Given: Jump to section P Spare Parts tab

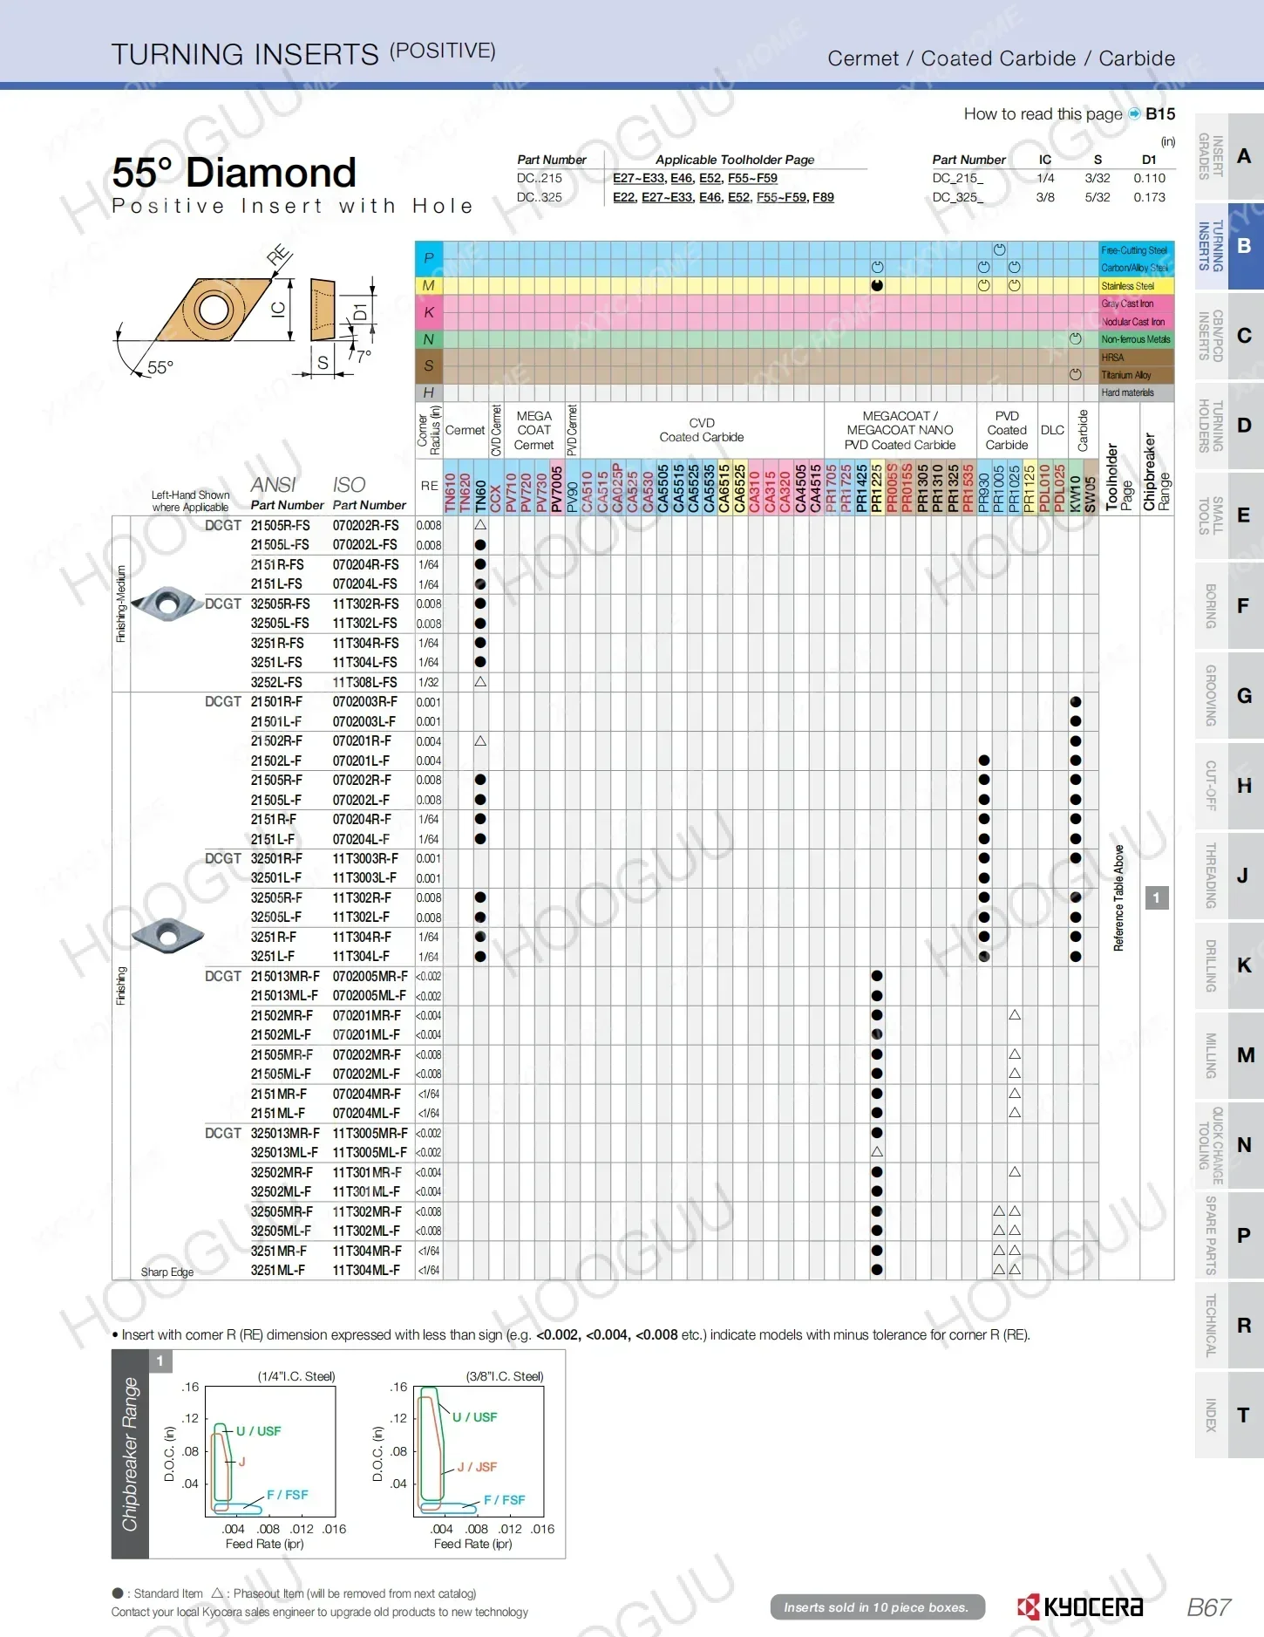Looking at the screenshot, I should coord(1228,1235).
